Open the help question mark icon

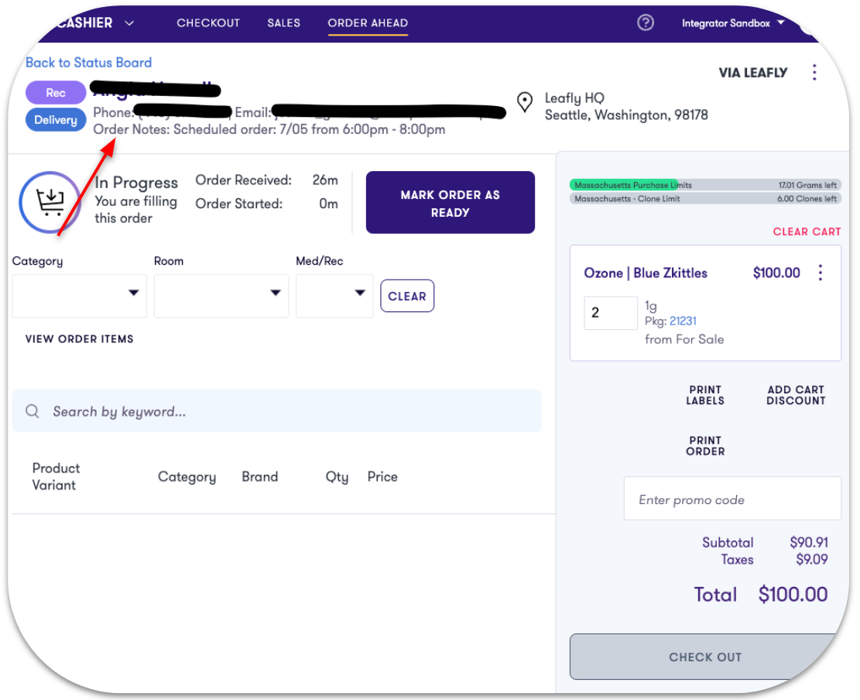tap(646, 22)
